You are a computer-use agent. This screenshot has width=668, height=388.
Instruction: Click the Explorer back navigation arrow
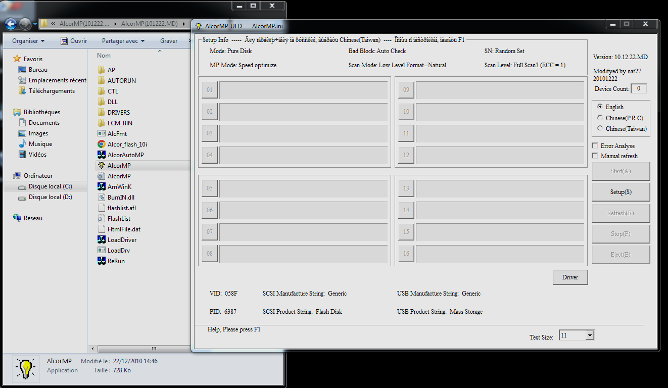pos(11,23)
